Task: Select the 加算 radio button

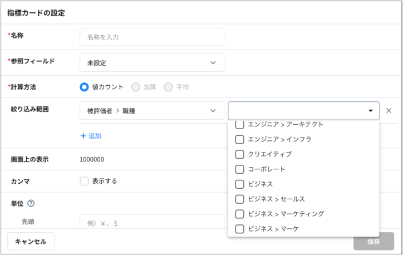Action: (x=136, y=87)
